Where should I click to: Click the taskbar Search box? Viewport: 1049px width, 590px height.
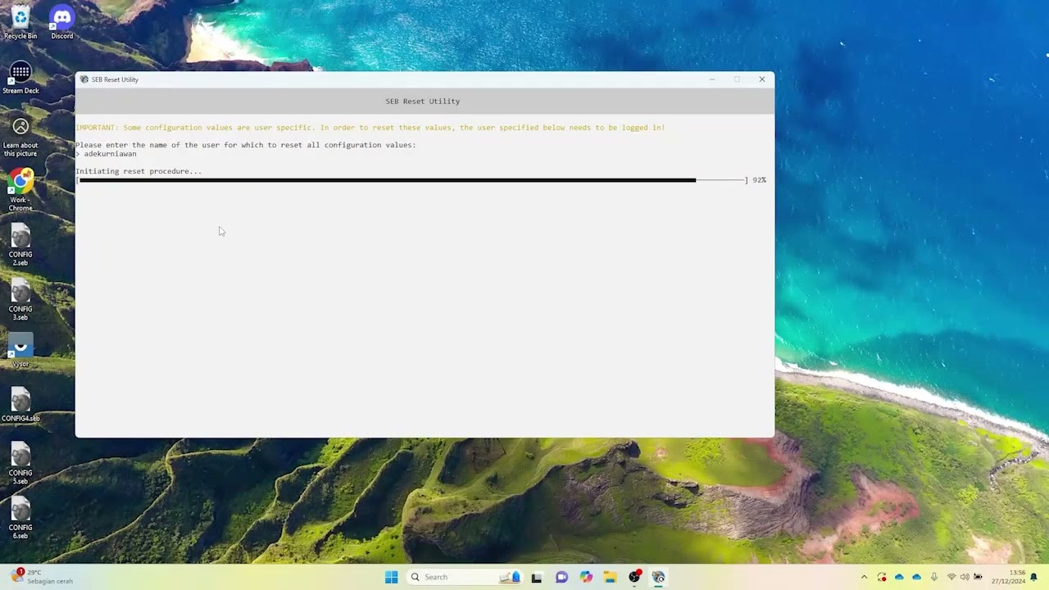pos(465,577)
